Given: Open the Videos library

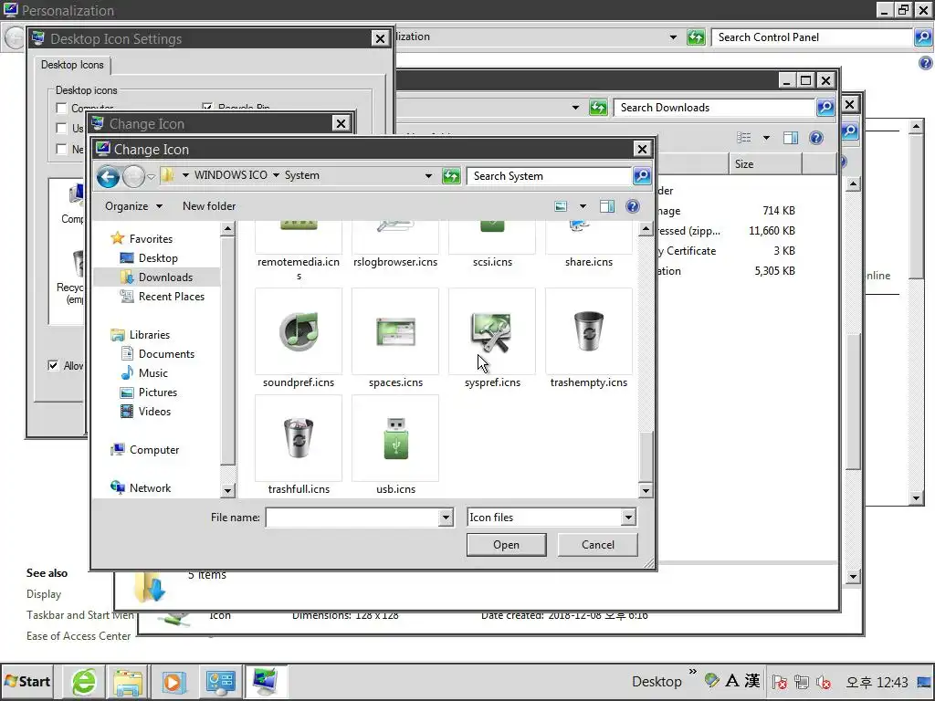Looking at the screenshot, I should 154,412.
